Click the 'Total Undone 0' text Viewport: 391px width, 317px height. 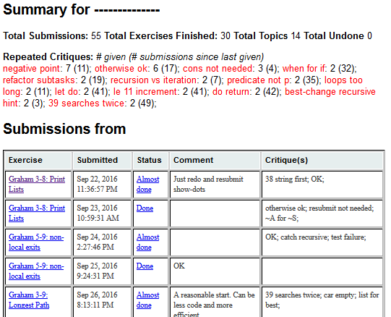tap(338, 35)
